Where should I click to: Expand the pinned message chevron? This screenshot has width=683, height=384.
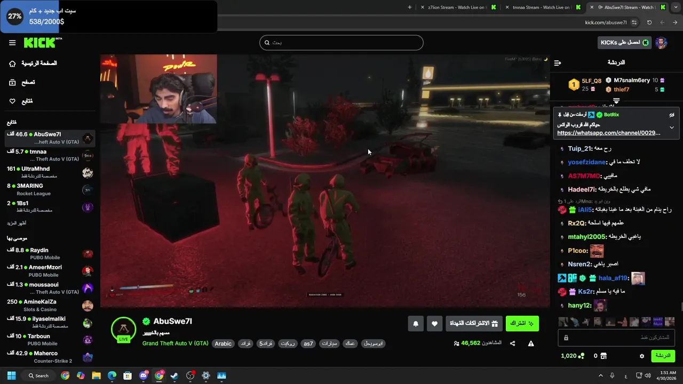tap(672, 127)
